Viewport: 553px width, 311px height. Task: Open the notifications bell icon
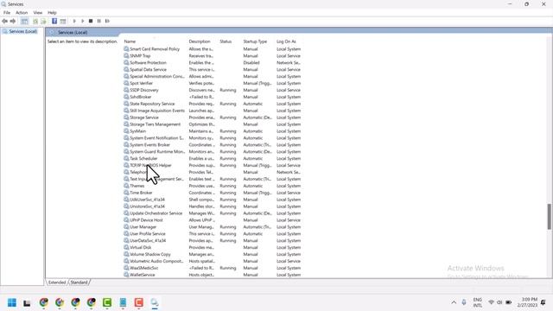click(543, 302)
